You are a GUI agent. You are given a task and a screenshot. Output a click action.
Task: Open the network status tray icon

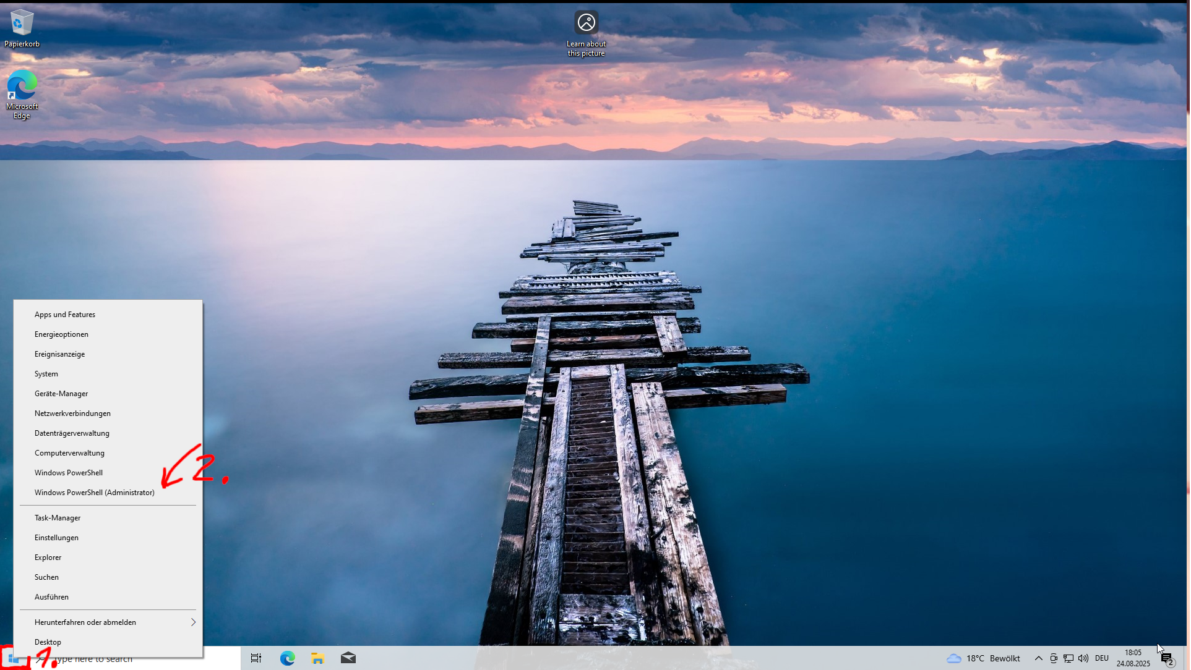click(1068, 658)
